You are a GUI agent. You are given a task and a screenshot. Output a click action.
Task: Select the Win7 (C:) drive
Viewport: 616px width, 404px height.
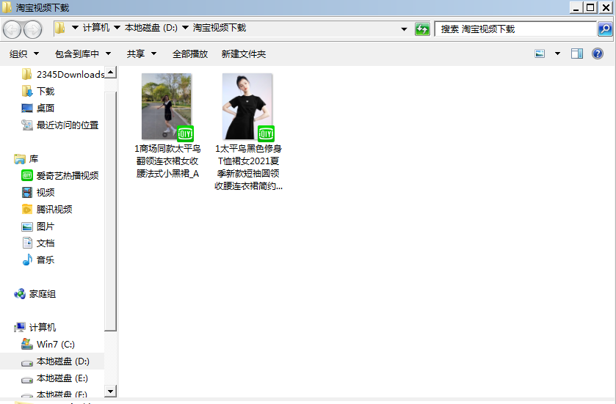pyautogui.click(x=55, y=344)
